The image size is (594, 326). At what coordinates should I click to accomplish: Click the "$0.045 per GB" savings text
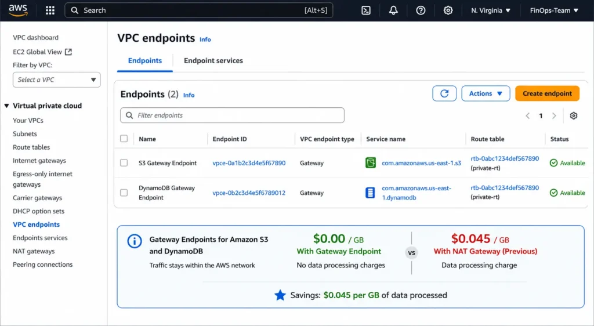coord(351,295)
